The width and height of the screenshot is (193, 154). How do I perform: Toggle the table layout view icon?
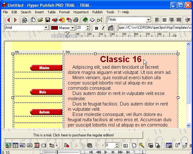point(125,146)
